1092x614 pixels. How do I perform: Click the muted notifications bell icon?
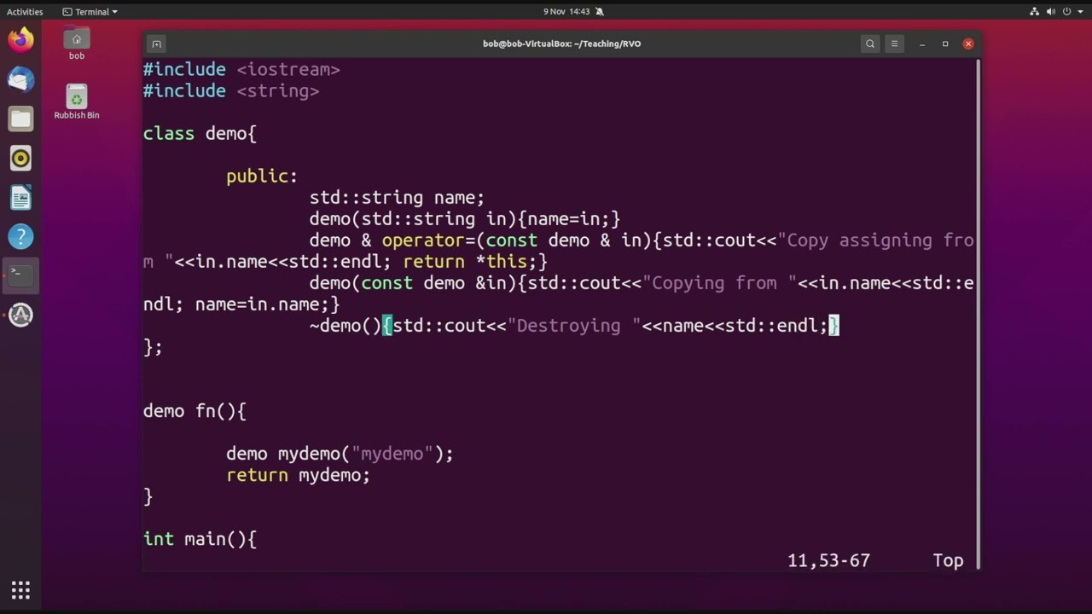pos(600,12)
